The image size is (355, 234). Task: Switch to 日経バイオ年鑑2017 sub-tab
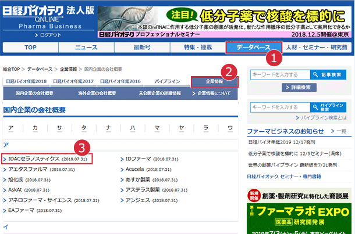[x=73, y=81]
